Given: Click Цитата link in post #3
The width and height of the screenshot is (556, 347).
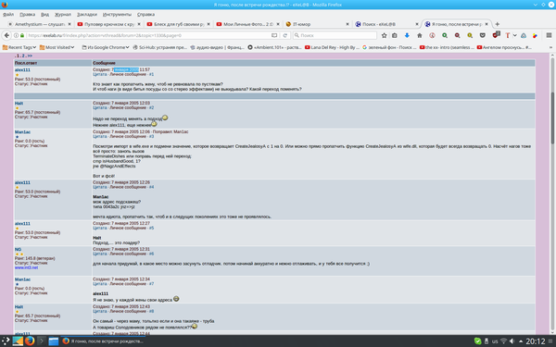Looking at the screenshot, I should [x=100, y=136].
